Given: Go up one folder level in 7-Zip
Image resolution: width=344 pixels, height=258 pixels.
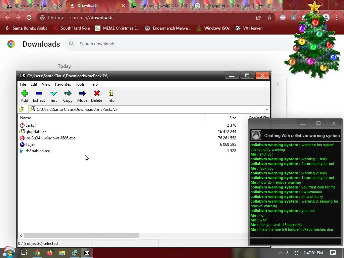Looking at the screenshot, I should [22, 109].
